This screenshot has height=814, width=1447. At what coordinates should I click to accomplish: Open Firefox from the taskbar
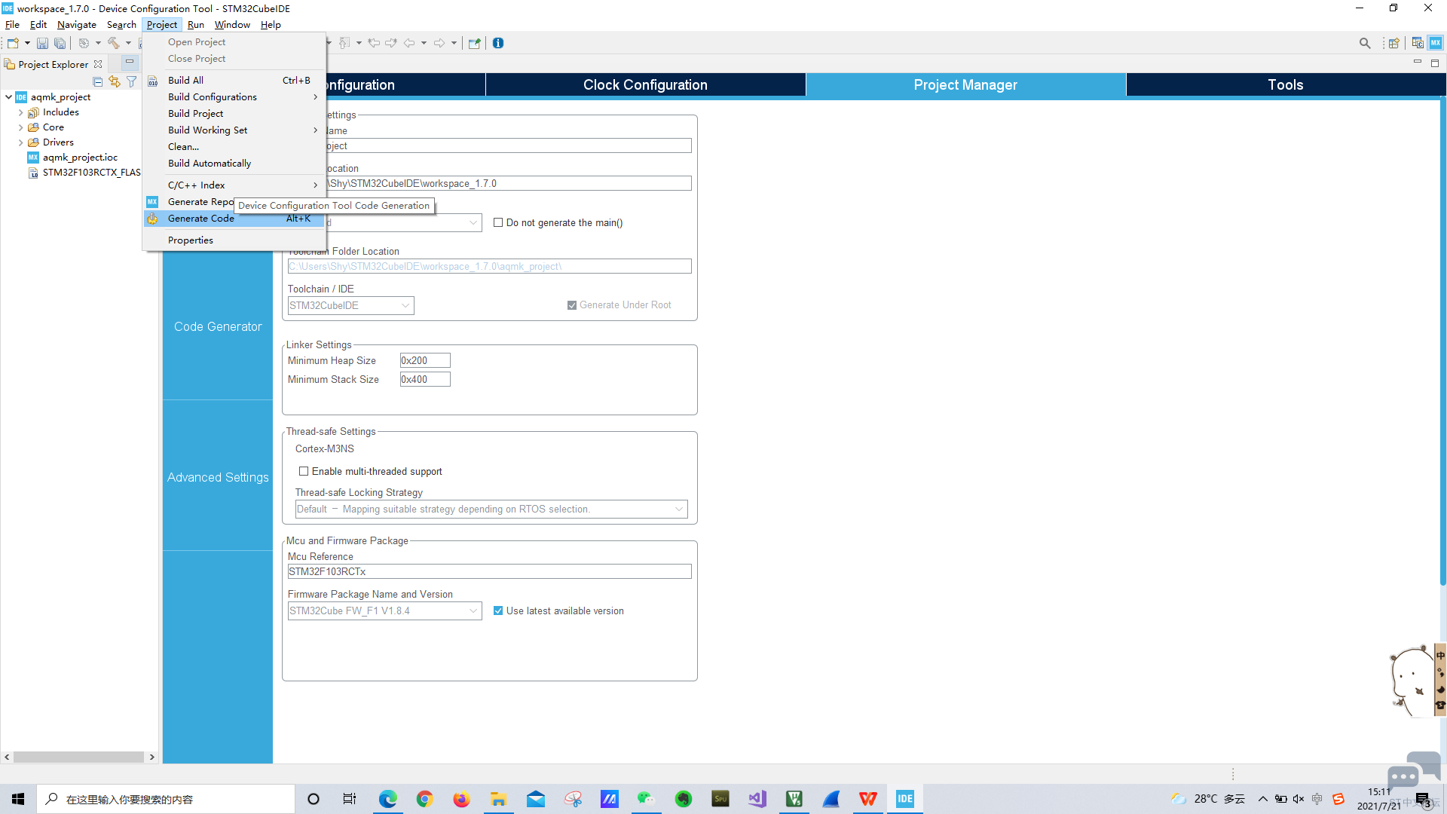[461, 799]
